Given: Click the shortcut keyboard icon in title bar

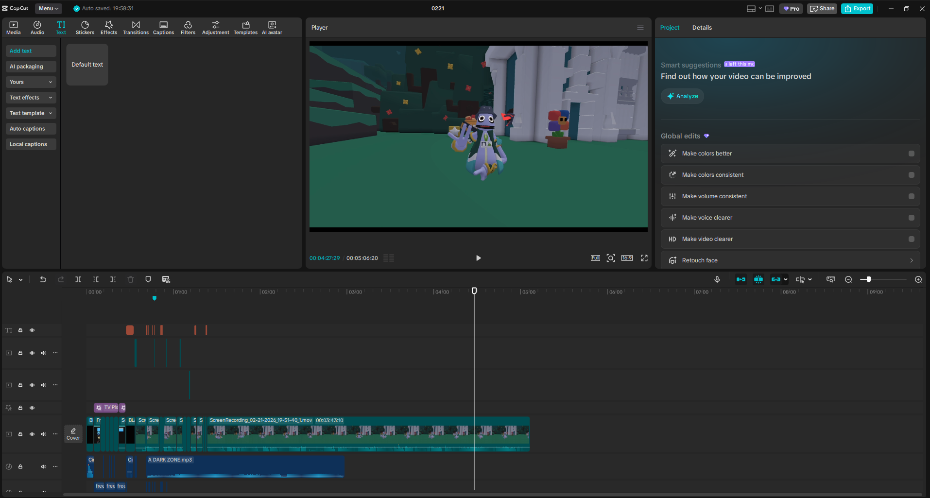Looking at the screenshot, I should (770, 9).
